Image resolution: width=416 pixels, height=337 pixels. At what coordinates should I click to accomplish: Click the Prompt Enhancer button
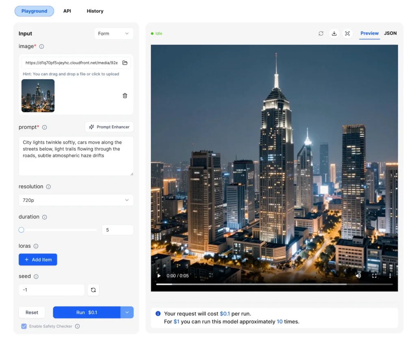tap(109, 127)
